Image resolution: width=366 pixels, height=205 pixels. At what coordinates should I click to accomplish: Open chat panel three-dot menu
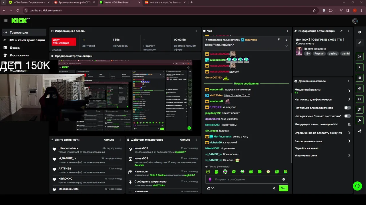click(x=287, y=31)
